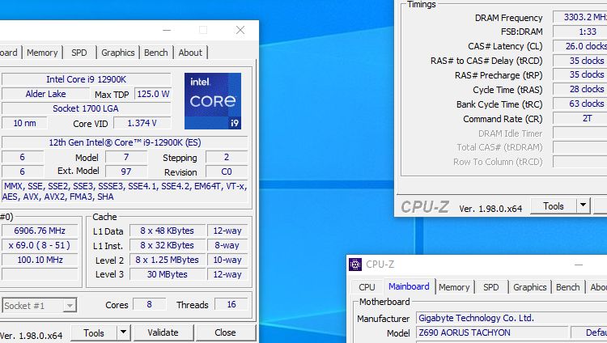Switch to Memory tab in Mainboard window
This screenshot has width=607, height=343.
pos(454,287)
